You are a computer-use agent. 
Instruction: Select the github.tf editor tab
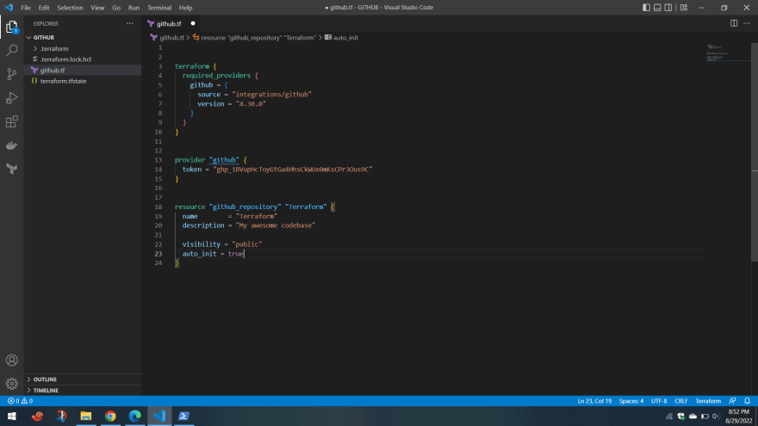coord(169,23)
